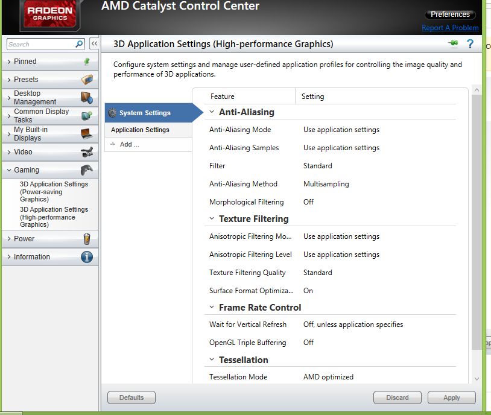Expand the Information section
The height and width of the screenshot is (415, 491).
[9, 257]
